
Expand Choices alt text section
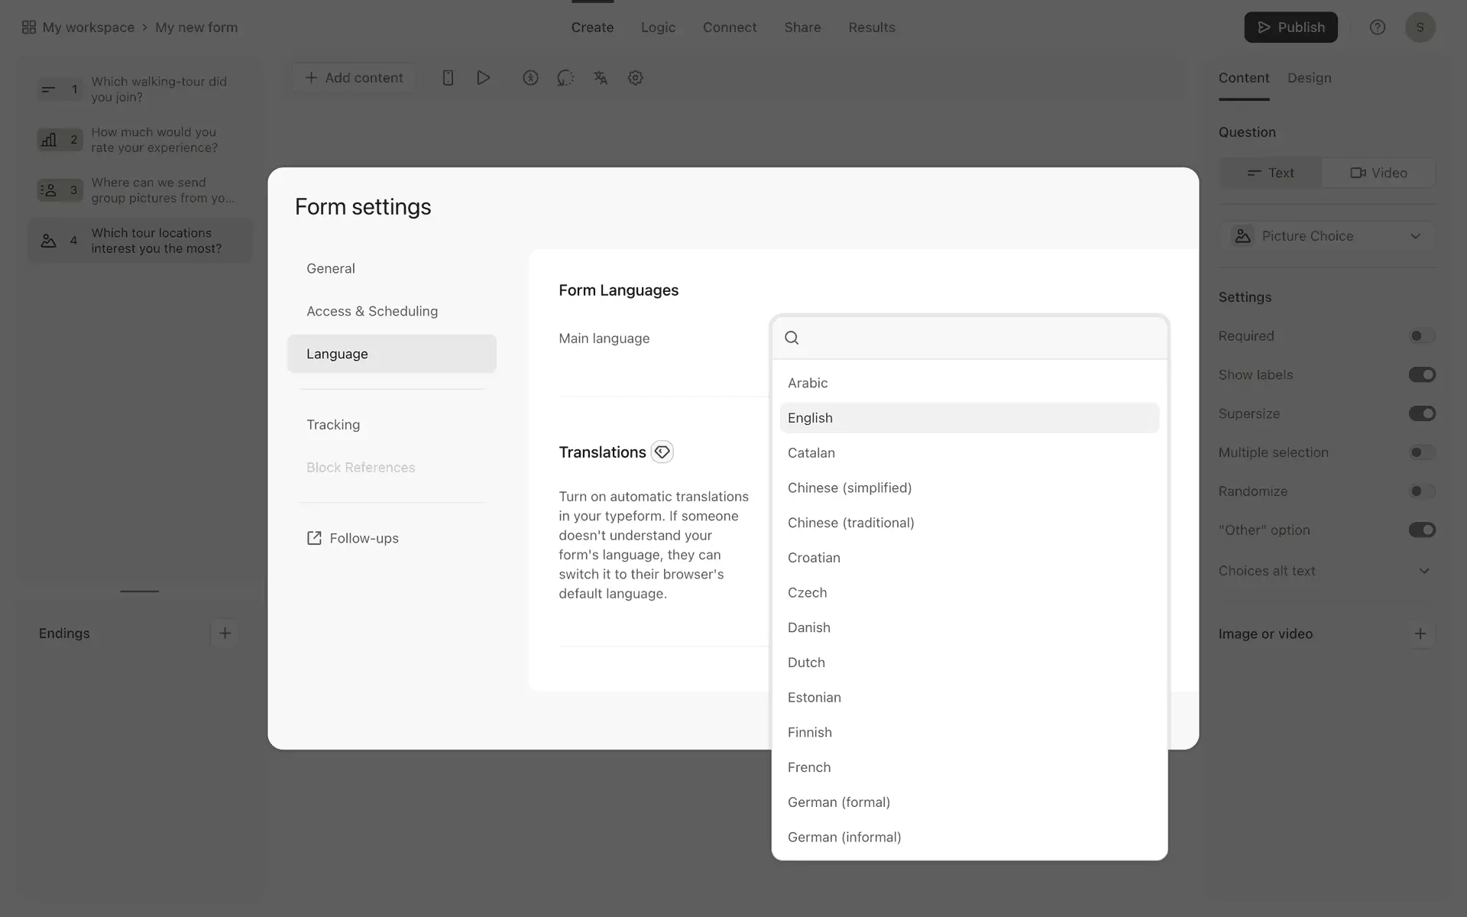[1423, 571]
